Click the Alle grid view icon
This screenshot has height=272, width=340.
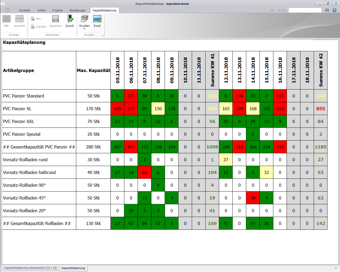coord(6,19)
